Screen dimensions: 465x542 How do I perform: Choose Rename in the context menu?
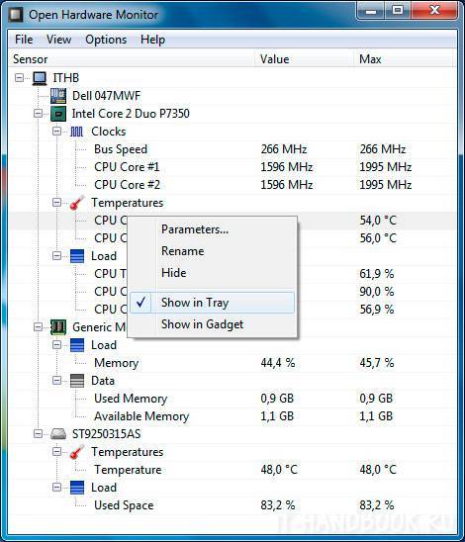tap(183, 251)
